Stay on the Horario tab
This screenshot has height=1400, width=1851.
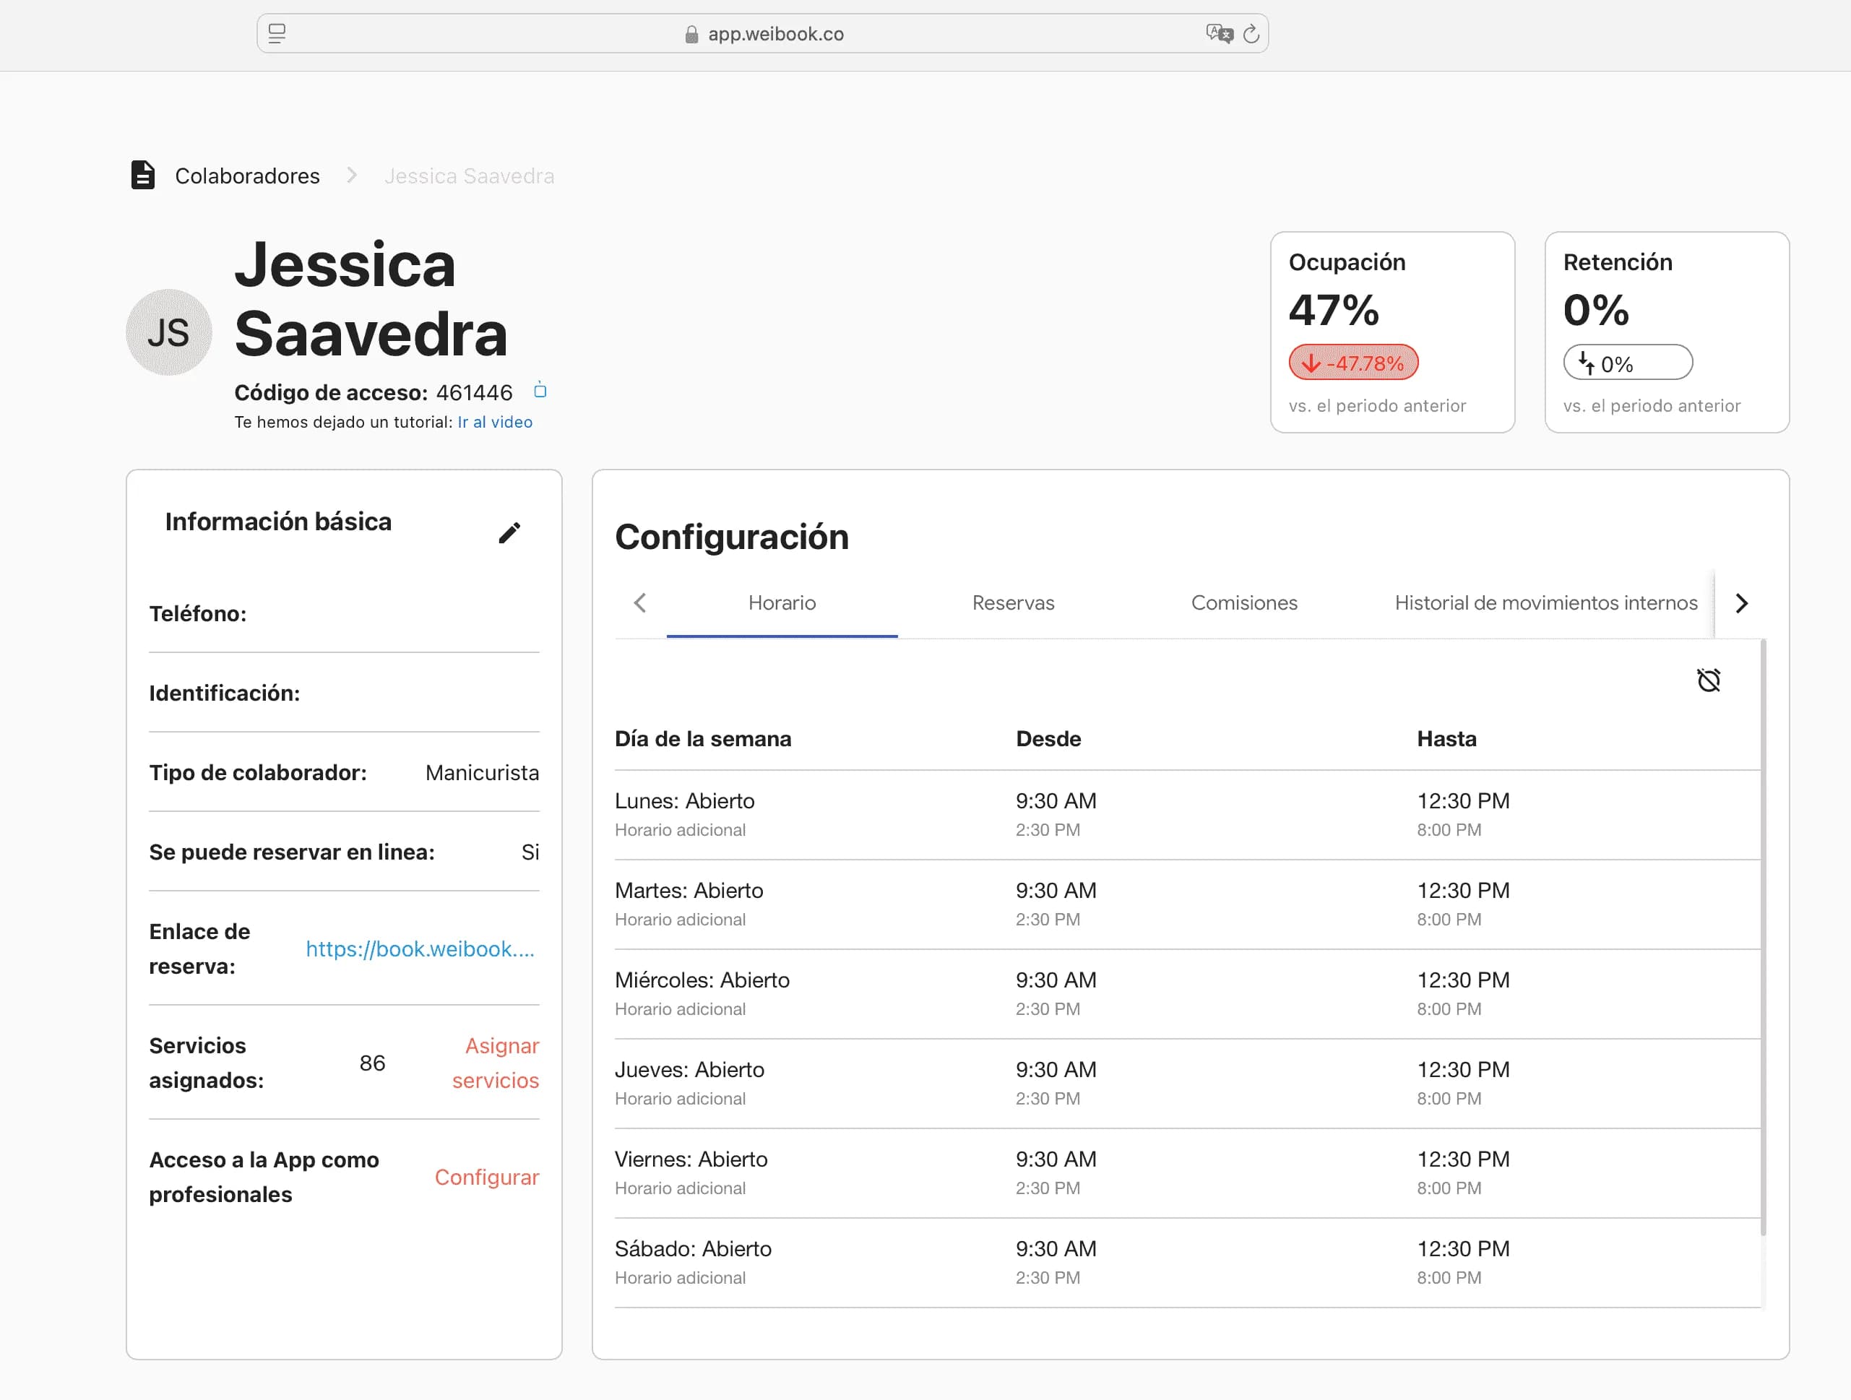point(782,602)
